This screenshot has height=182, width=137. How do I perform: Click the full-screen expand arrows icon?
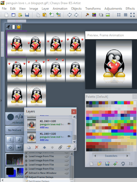pyautogui.click(x=132, y=15)
